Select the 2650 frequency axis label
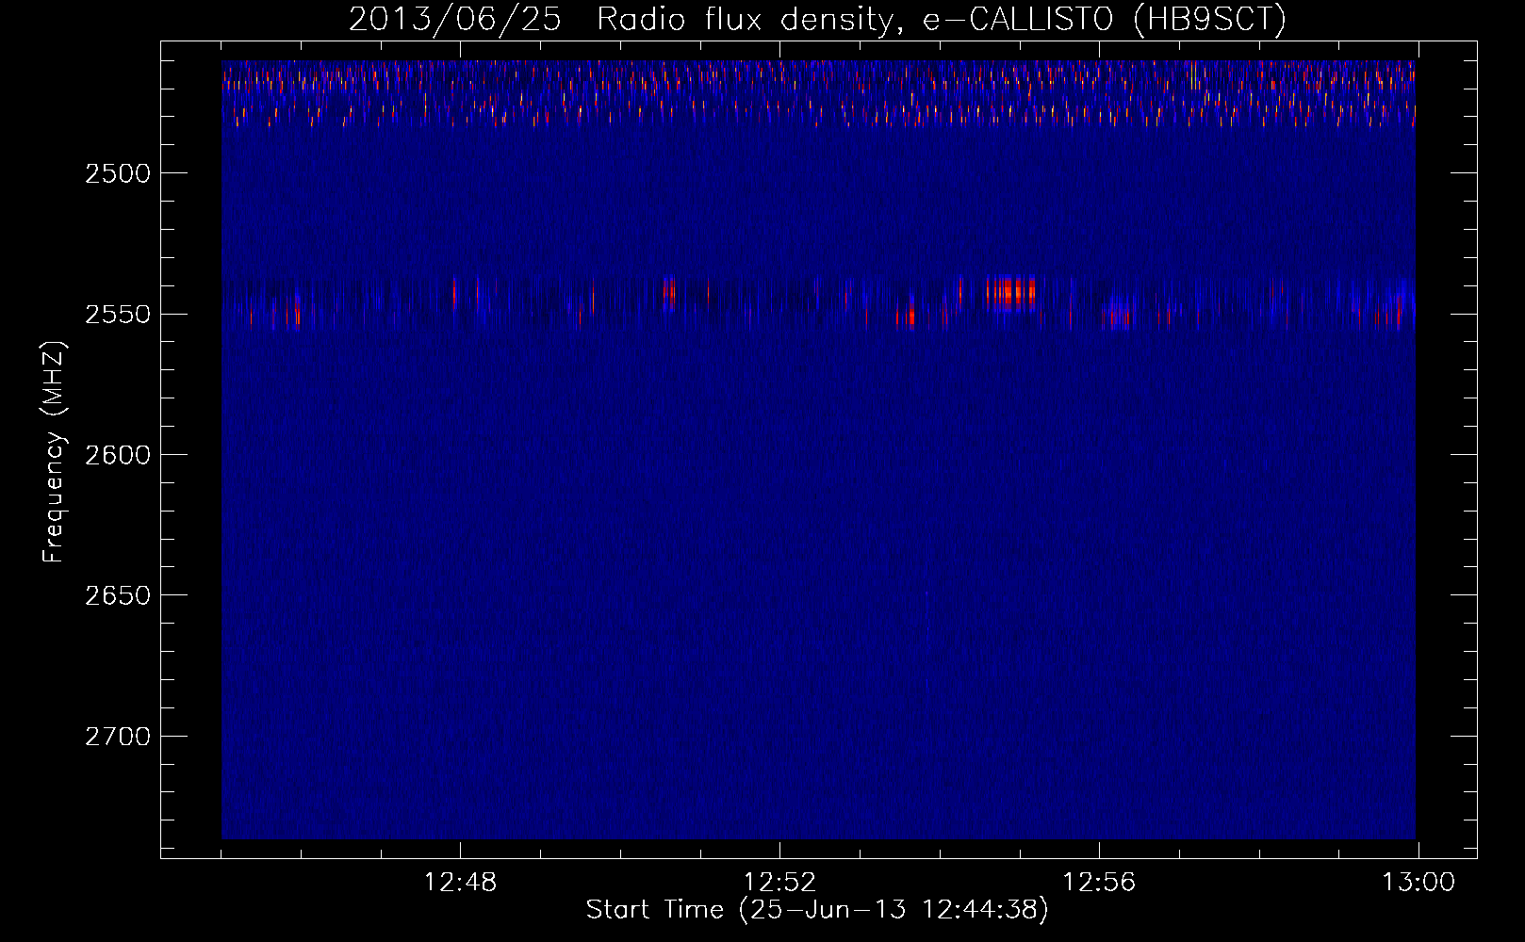Screen dimensions: 1525x942 pyautogui.click(x=118, y=595)
